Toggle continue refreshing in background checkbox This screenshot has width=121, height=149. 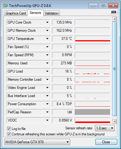coord(9,134)
